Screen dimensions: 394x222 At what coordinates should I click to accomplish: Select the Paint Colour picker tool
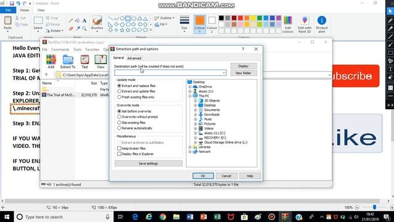78,29
